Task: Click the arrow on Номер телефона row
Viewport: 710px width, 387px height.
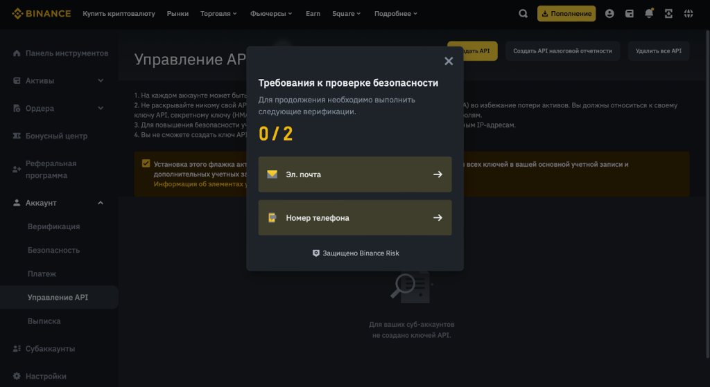Action: tap(438, 217)
